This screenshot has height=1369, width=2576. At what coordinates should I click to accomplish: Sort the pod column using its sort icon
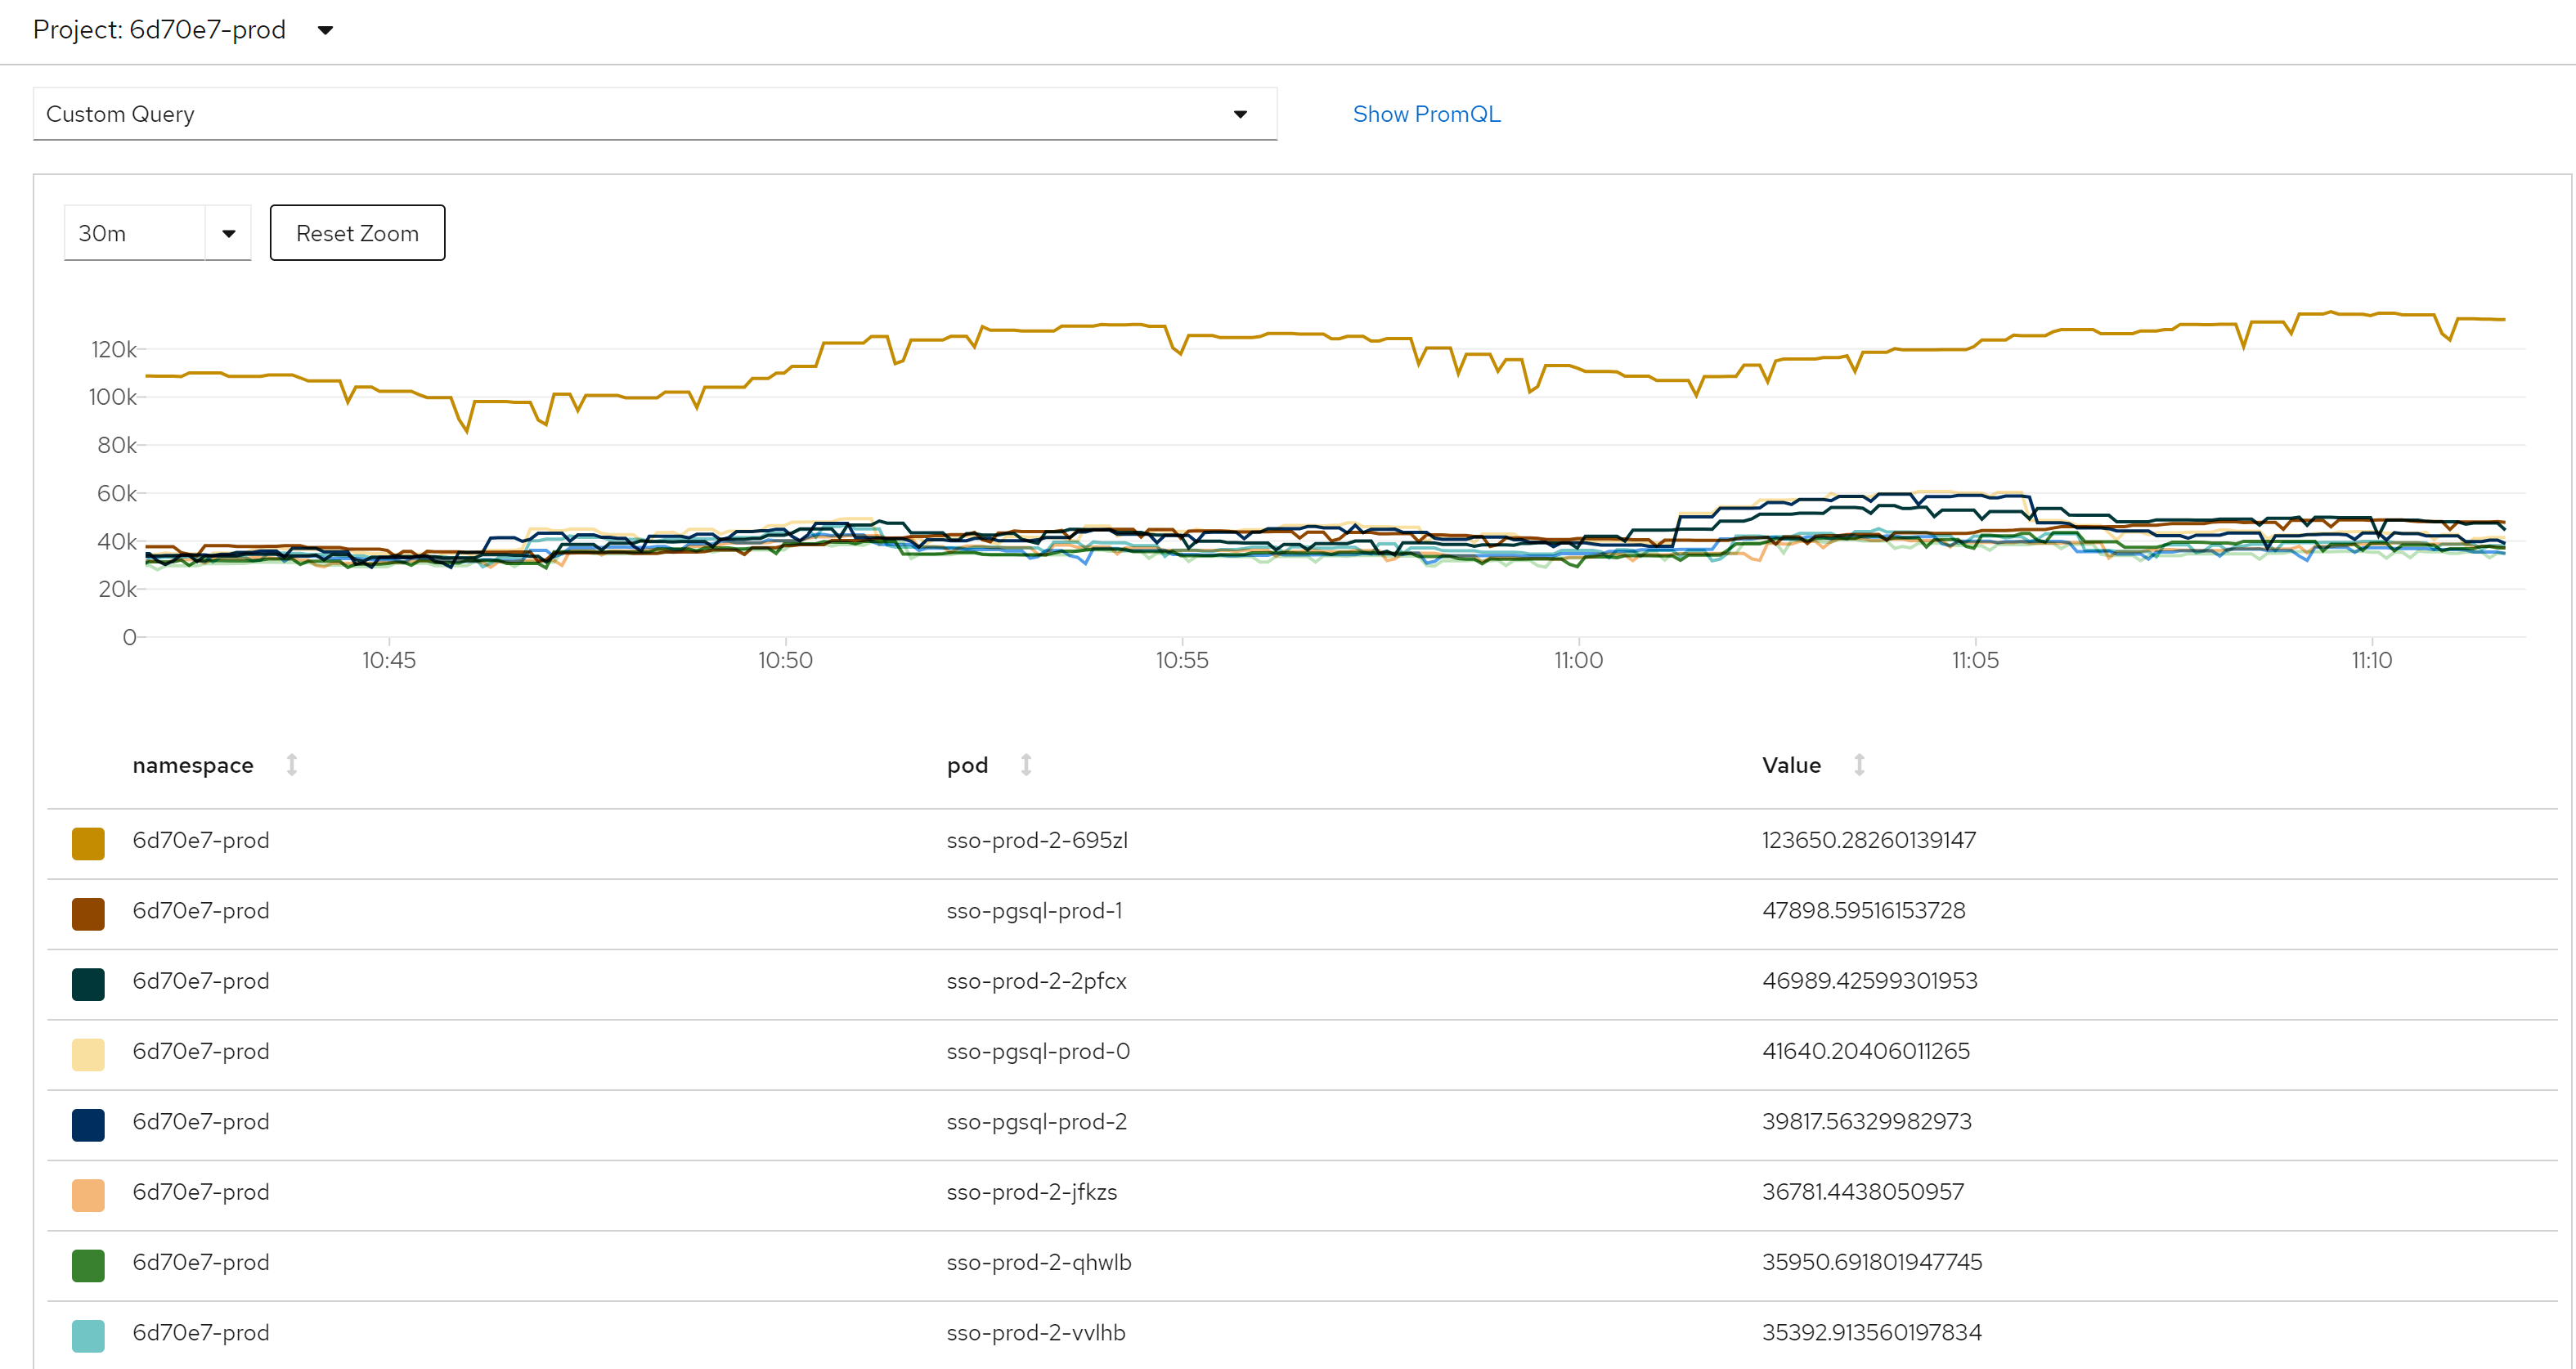pos(1026,765)
